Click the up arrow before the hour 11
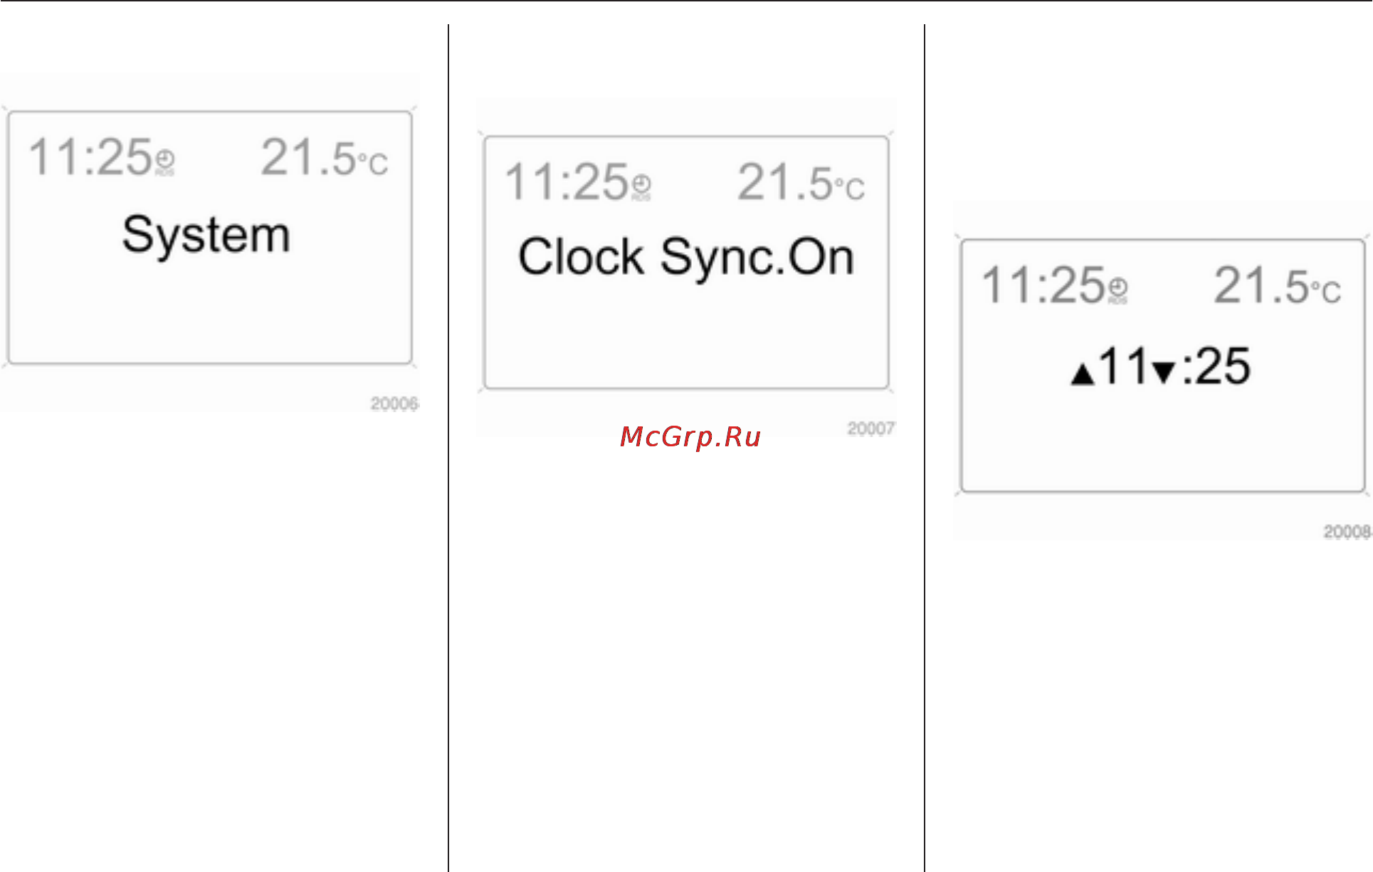The height and width of the screenshot is (872, 1373). click(x=1083, y=374)
